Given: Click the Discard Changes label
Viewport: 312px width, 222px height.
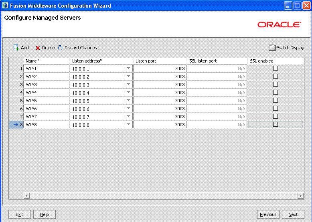Looking at the screenshot, I should pos(81,48).
